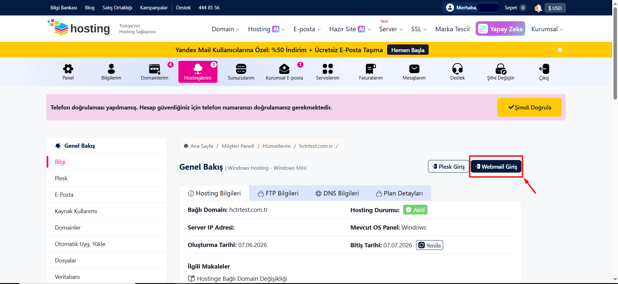Switch to Plan Detayları tab
The image size is (618, 284).
click(399, 193)
